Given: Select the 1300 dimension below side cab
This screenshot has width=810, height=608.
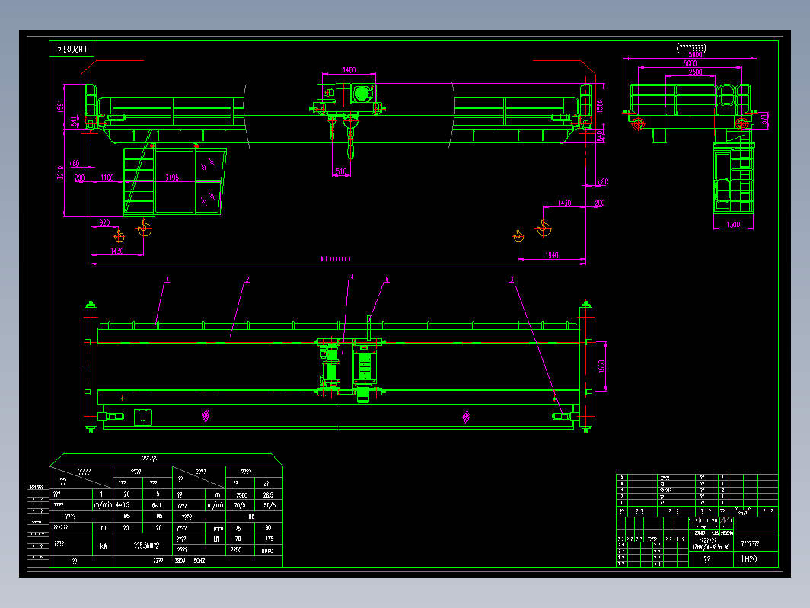Looking at the screenshot, I should [732, 225].
